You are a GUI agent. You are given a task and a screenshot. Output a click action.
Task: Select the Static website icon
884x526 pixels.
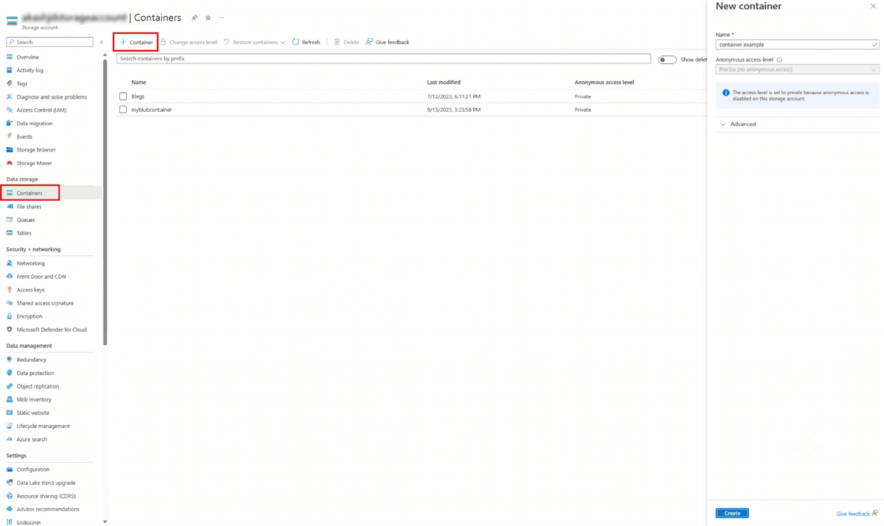click(x=10, y=413)
